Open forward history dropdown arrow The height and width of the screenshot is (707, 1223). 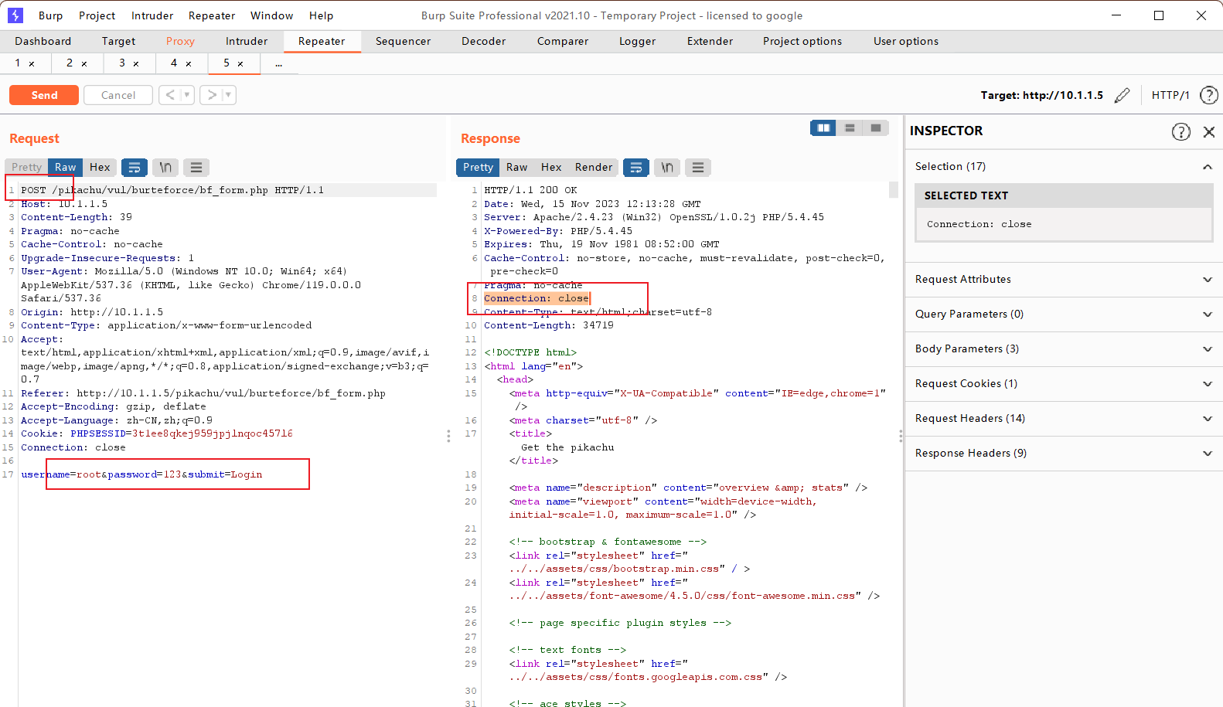(228, 95)
